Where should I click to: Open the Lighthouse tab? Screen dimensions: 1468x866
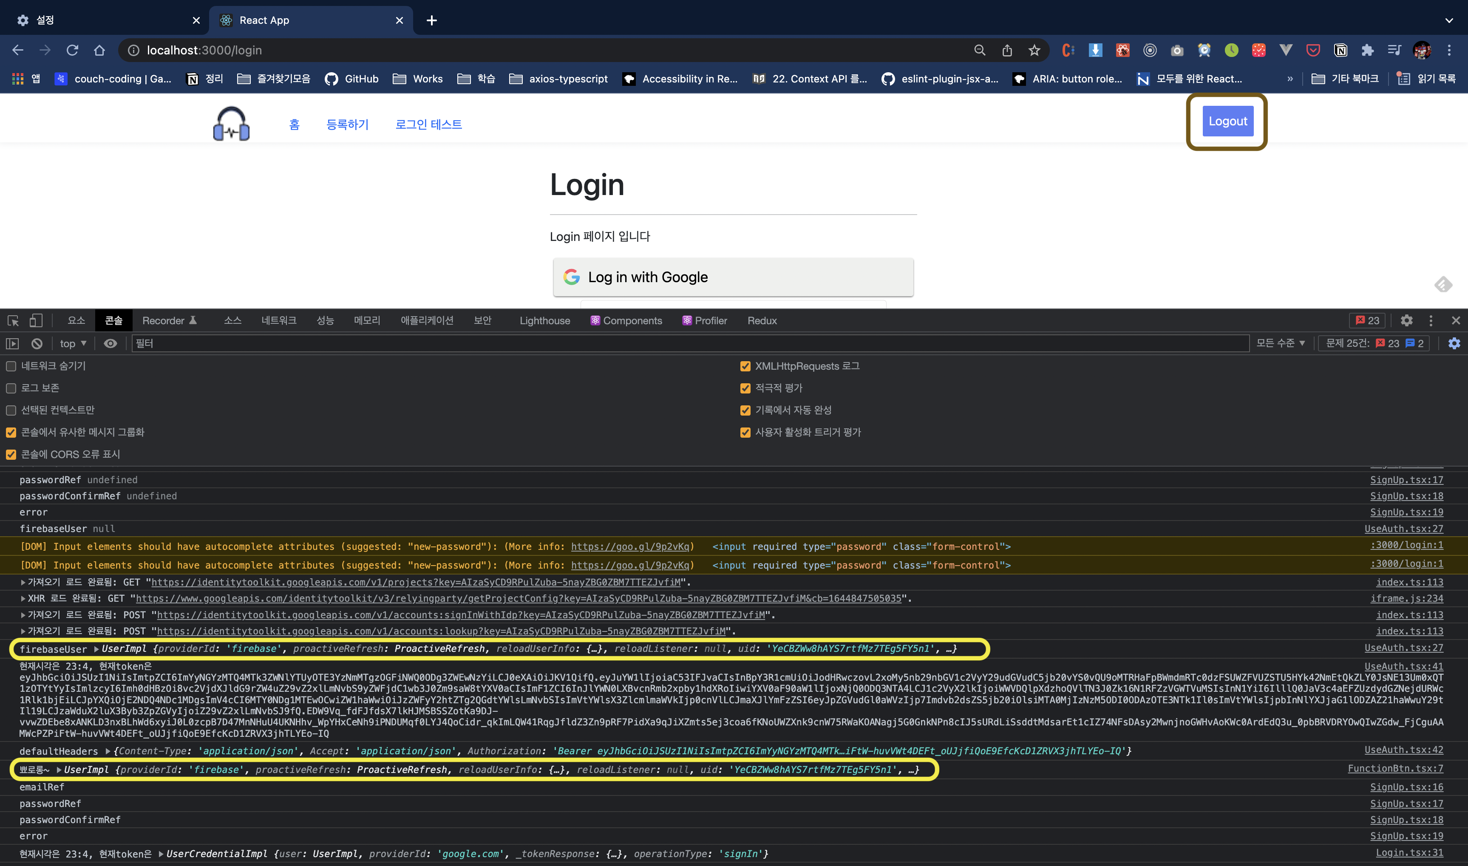[x=544, y=320]
